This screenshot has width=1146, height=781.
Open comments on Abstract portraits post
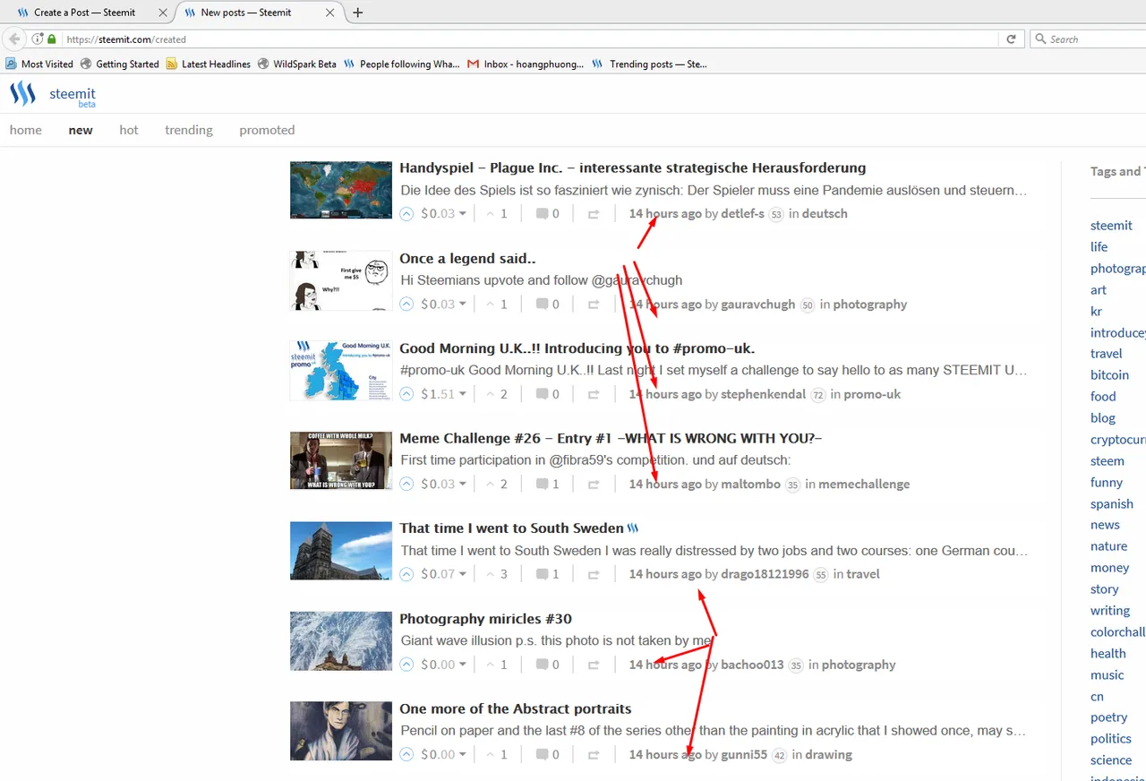547,755
